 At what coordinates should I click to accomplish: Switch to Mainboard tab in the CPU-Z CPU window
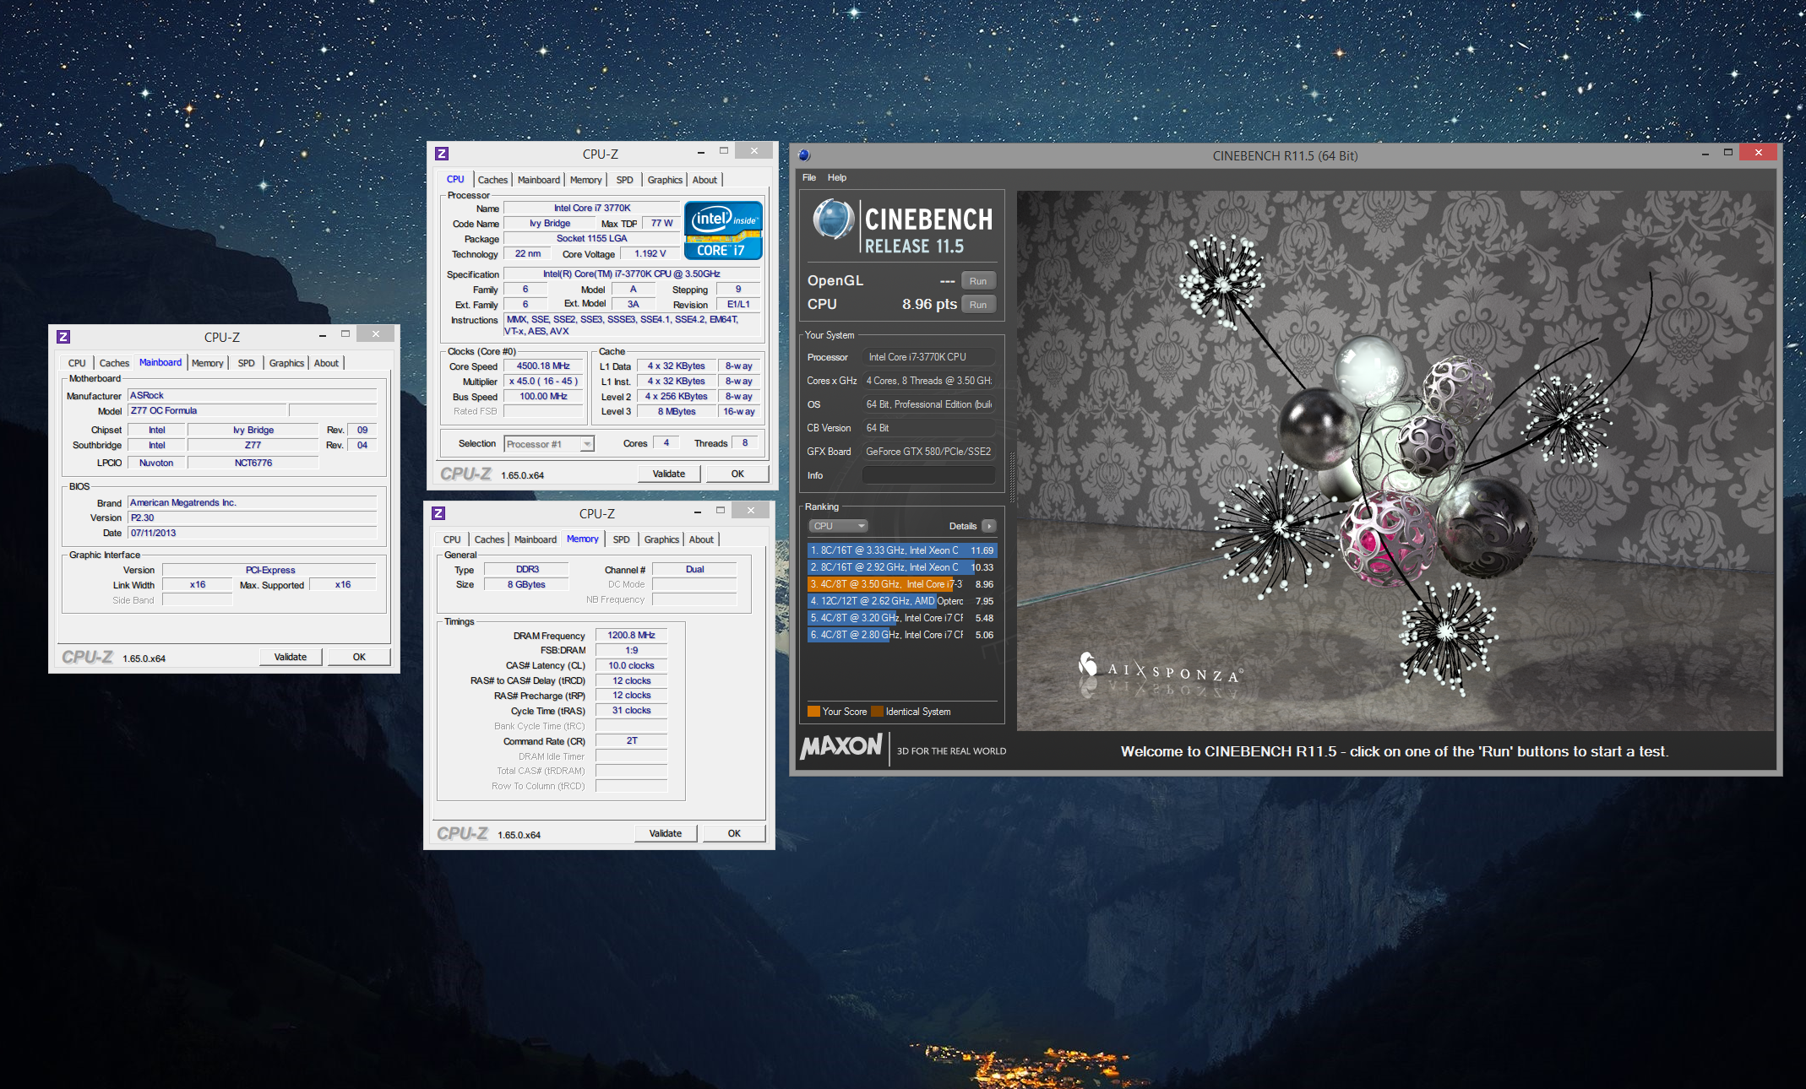pyautogui.click(x=539, y=180)
